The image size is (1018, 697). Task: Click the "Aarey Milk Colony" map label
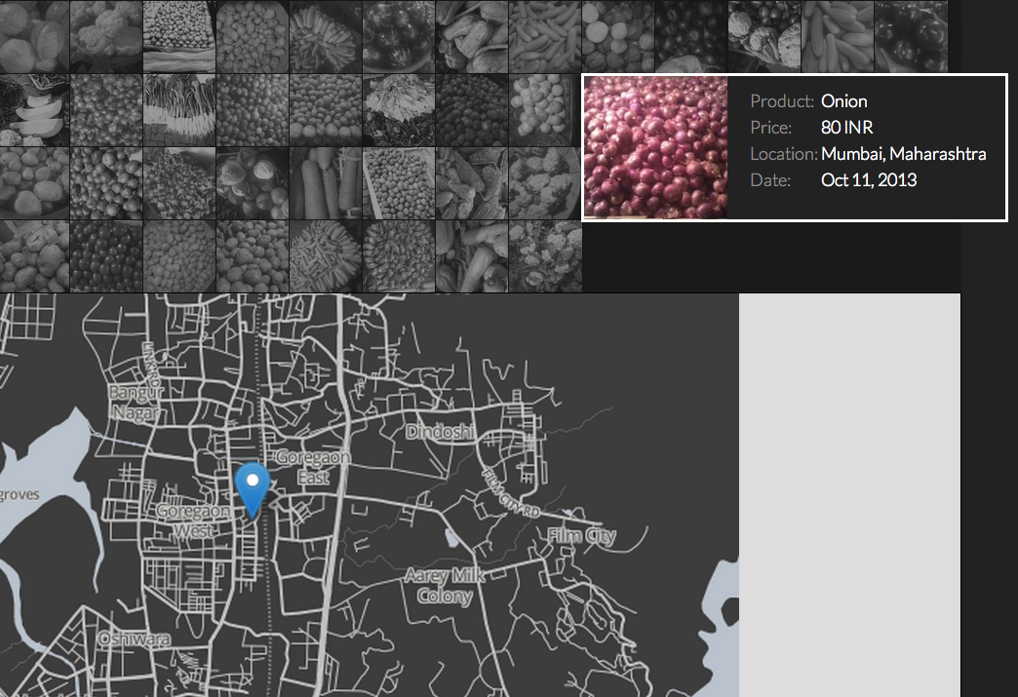(x=445, y=585)
